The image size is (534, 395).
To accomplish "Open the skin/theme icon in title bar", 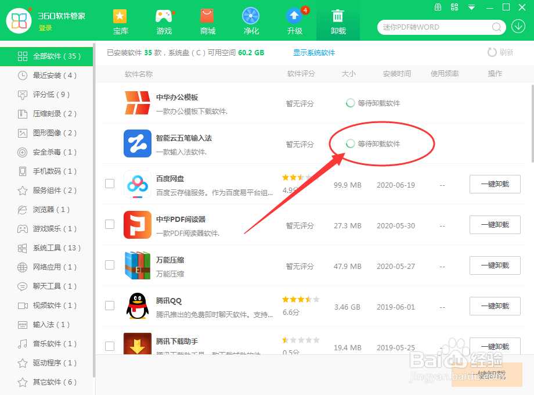I will click(454, 7).
